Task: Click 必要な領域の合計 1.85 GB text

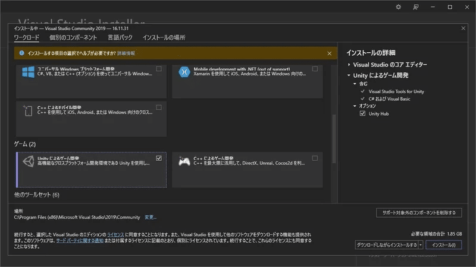Action: [x=437, y=234]
